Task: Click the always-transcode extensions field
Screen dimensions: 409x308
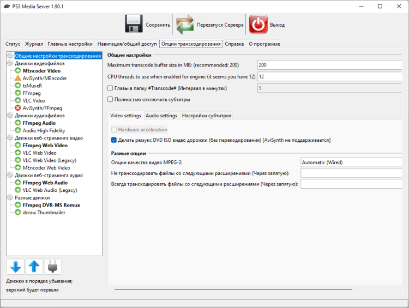Action: pos(351,184)
